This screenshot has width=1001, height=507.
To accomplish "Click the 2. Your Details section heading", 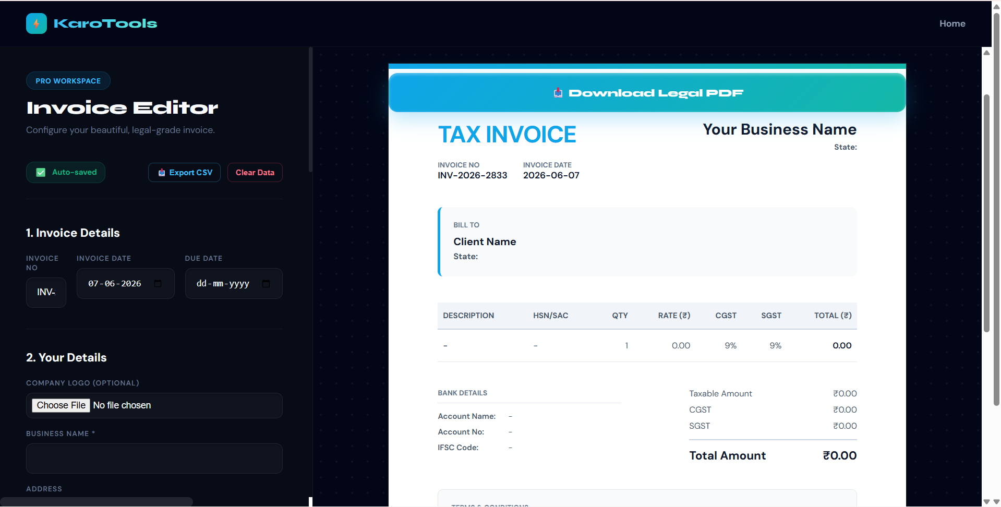I will [x=66, y=357].
